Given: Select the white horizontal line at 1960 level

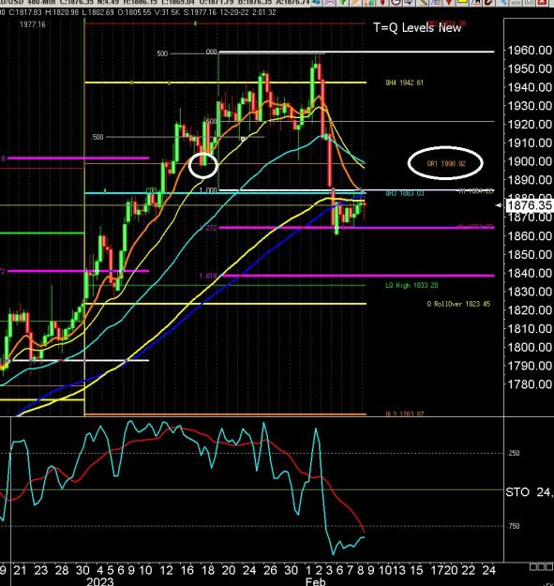Looking at the screenshot, I should [356, 52].
